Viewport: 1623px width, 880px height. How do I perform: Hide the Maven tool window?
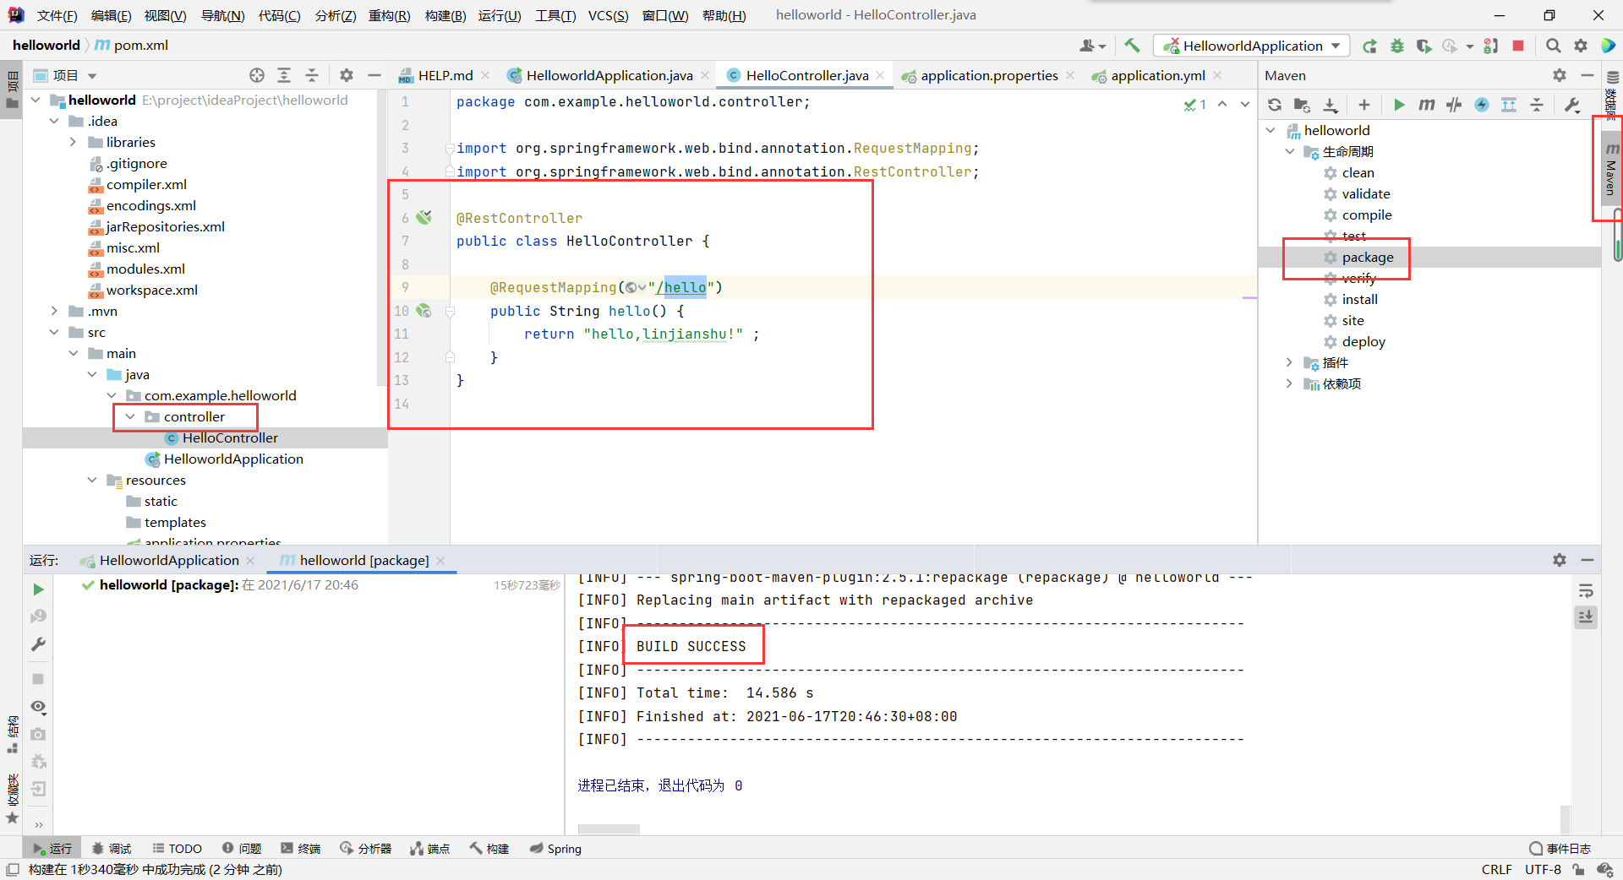pos(1587,75)
